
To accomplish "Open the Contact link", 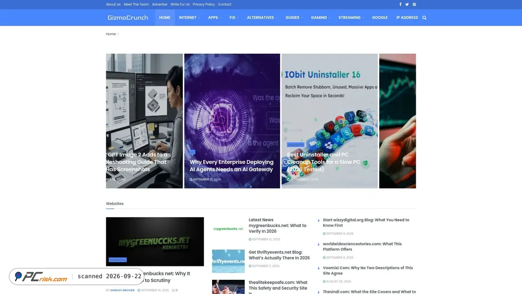I will click(x=224, y=4).
